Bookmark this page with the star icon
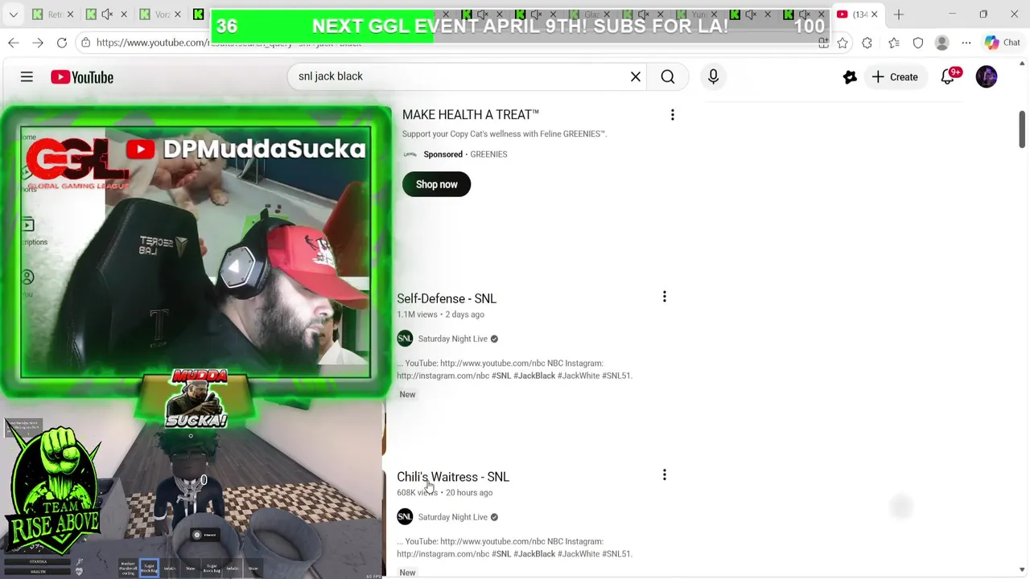Image resolution: width=1030 pixels, height=579 pixels. click(x=843, y=43)
